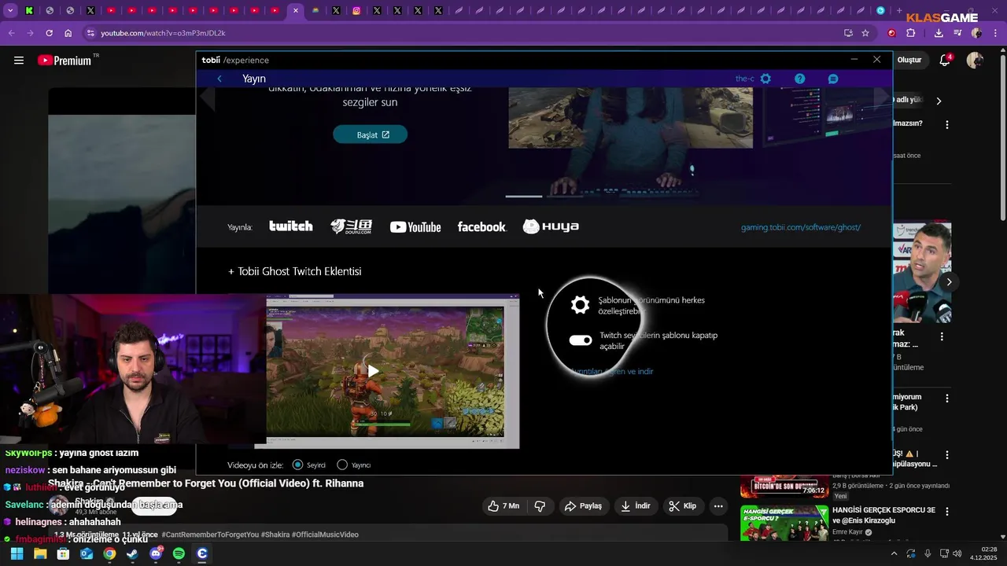Toggle Twitch seyircilerin şablonu kapatıp açabilir switch
Viewport: 1007px width, 566px height.
tap(581, 340)
